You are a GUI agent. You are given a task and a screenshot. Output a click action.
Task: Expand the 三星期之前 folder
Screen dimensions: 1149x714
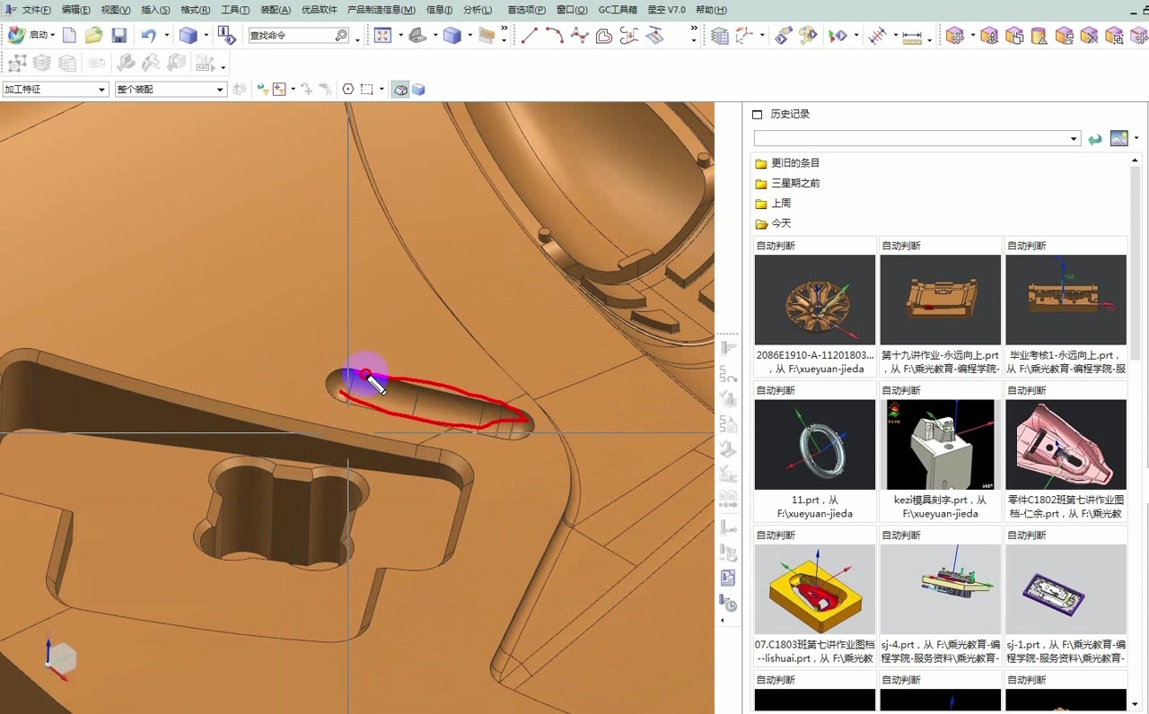pyautogui.click(x=787, y=183)
